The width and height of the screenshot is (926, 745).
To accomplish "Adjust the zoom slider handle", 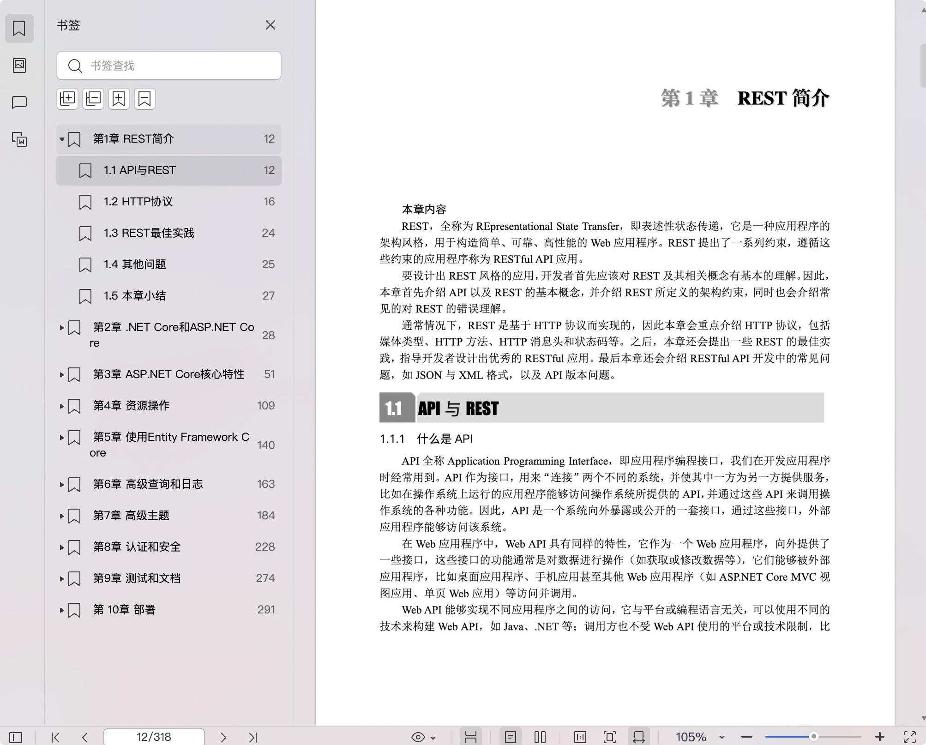I will 814,737.
